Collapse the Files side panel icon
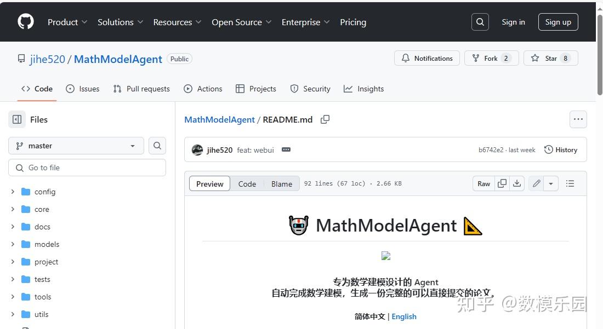This screenshot has width=603, height=329. point(17,119)
